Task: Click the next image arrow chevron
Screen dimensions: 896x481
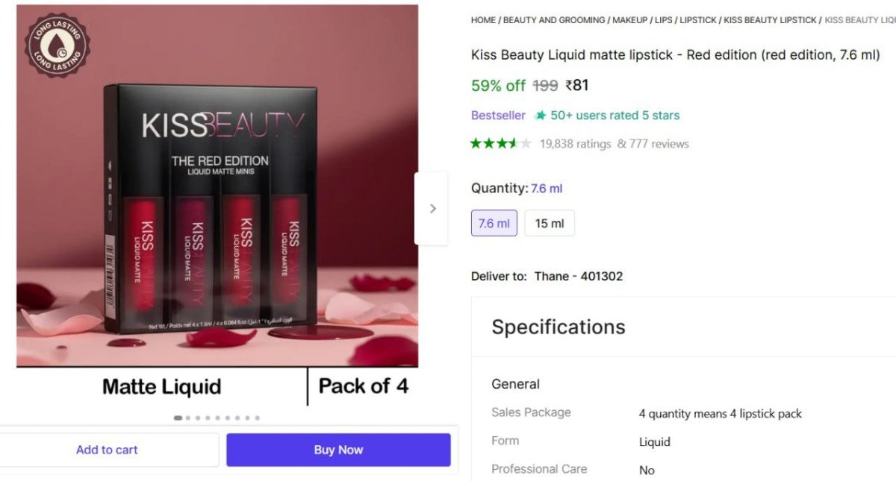Action: 432,209
